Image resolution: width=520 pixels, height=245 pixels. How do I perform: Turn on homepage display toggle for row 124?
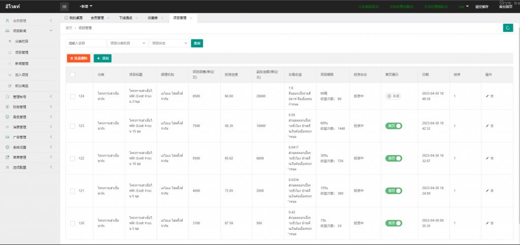coord(393,96)
